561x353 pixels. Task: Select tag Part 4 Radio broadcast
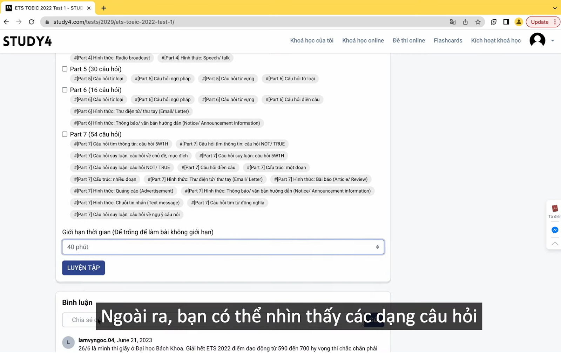(x=112, y=58)
